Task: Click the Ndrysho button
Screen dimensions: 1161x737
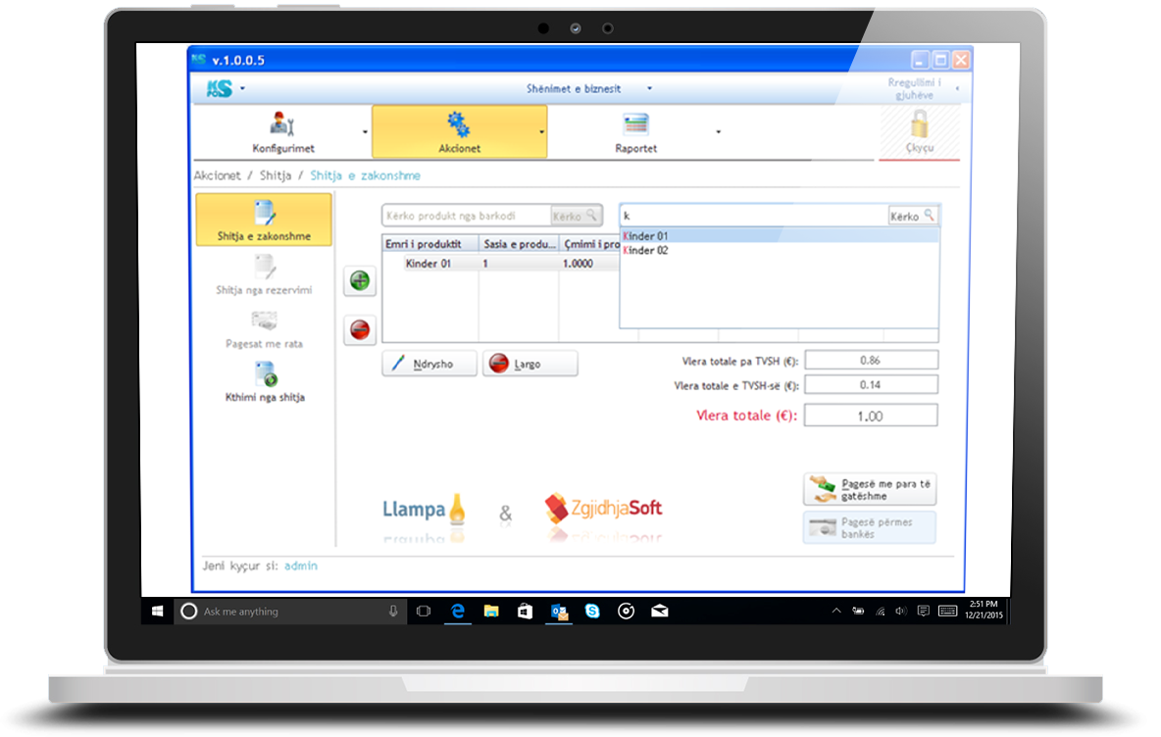Action: pyautogui.click(x=429, y=364)
